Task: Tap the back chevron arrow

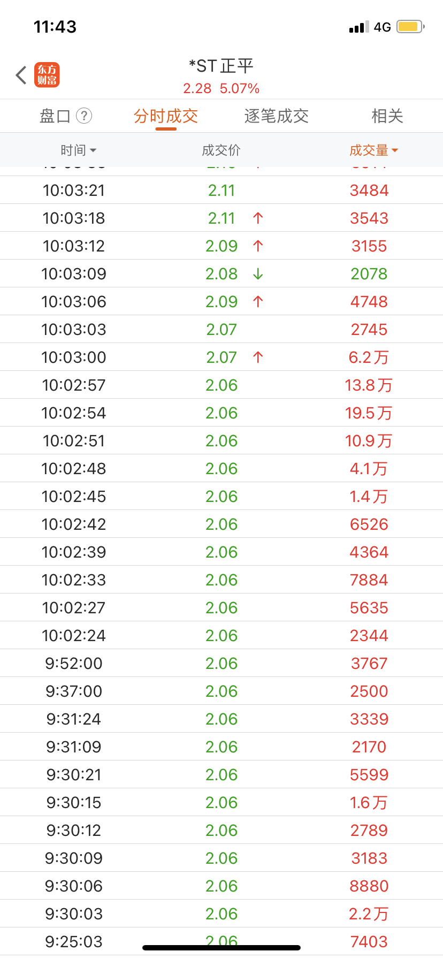Action: [x=21, y=75]
